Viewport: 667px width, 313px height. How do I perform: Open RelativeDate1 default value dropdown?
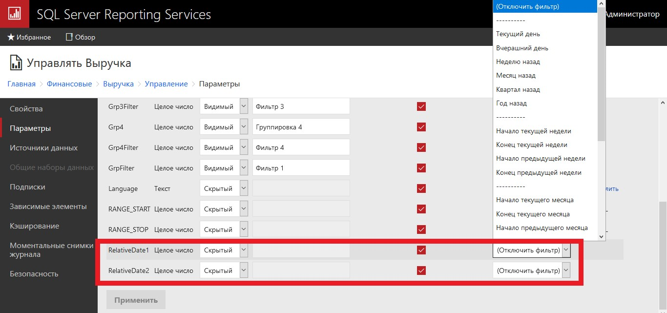tap(531, 250)
